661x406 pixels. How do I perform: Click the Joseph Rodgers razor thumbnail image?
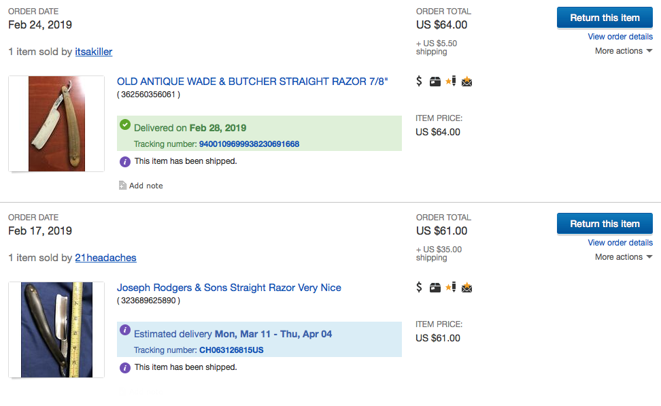(56, 330)
